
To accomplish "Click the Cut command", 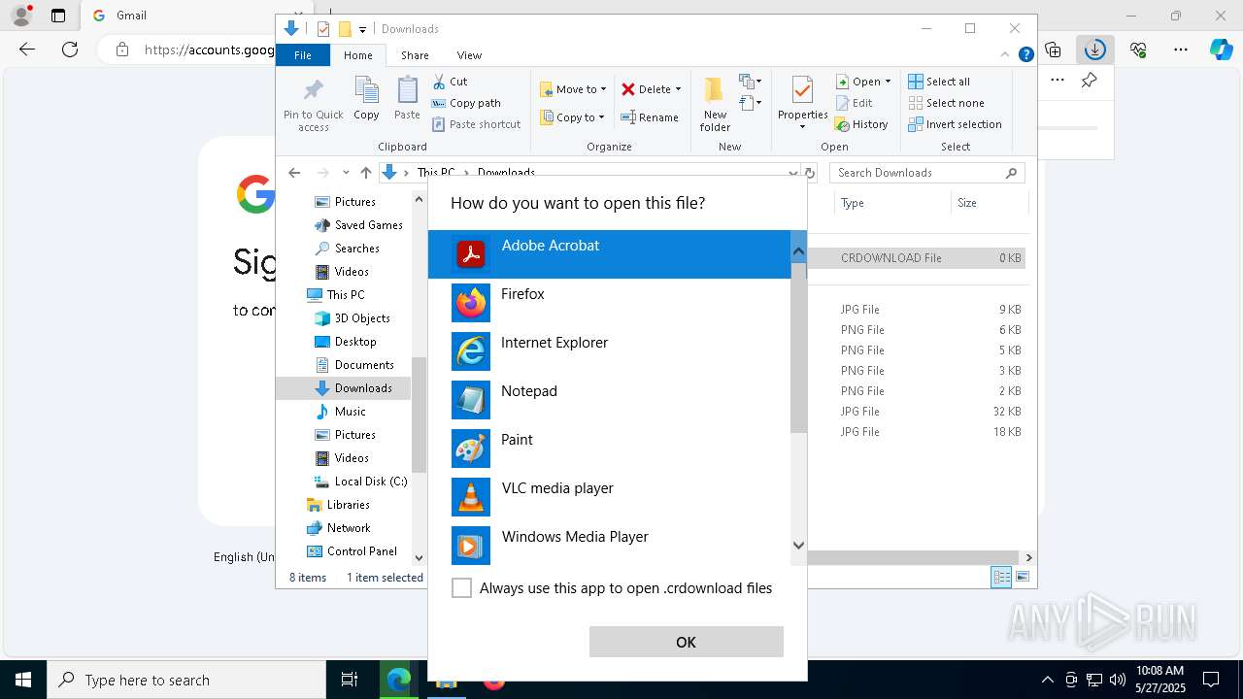I will point(450,82).
